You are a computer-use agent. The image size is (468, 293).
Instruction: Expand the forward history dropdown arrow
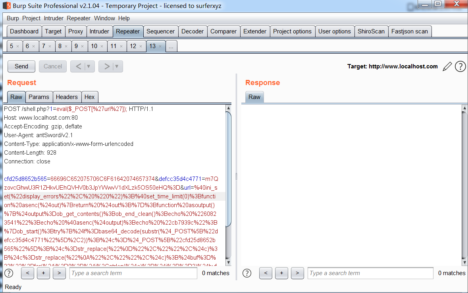click(x=117, y=66)
